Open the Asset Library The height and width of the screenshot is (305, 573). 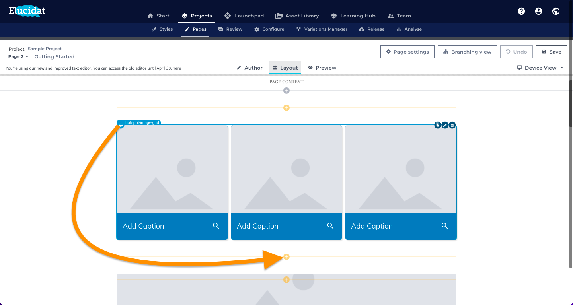297,16
